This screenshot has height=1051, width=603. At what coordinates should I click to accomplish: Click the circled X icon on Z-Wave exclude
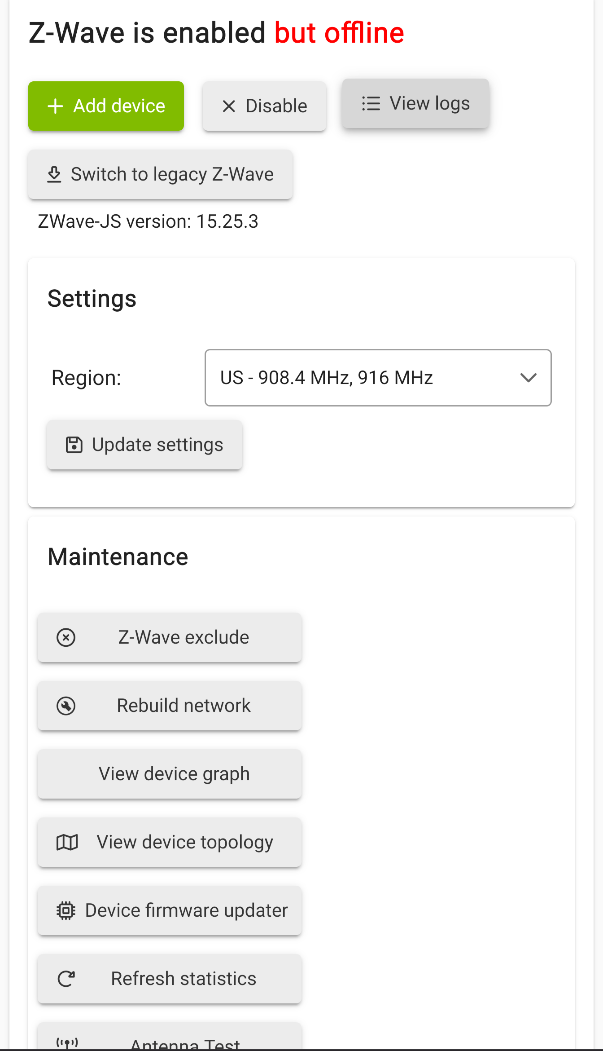click(66, 637)
